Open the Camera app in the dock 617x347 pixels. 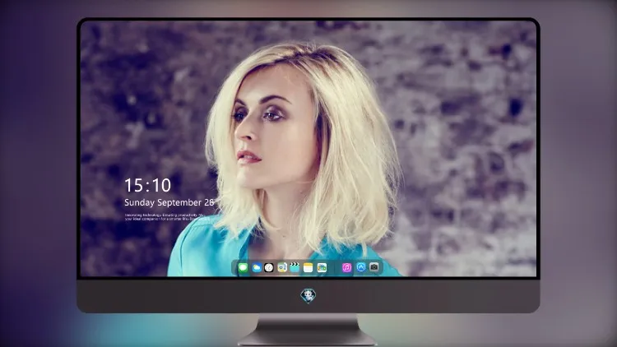pos(374,267)
